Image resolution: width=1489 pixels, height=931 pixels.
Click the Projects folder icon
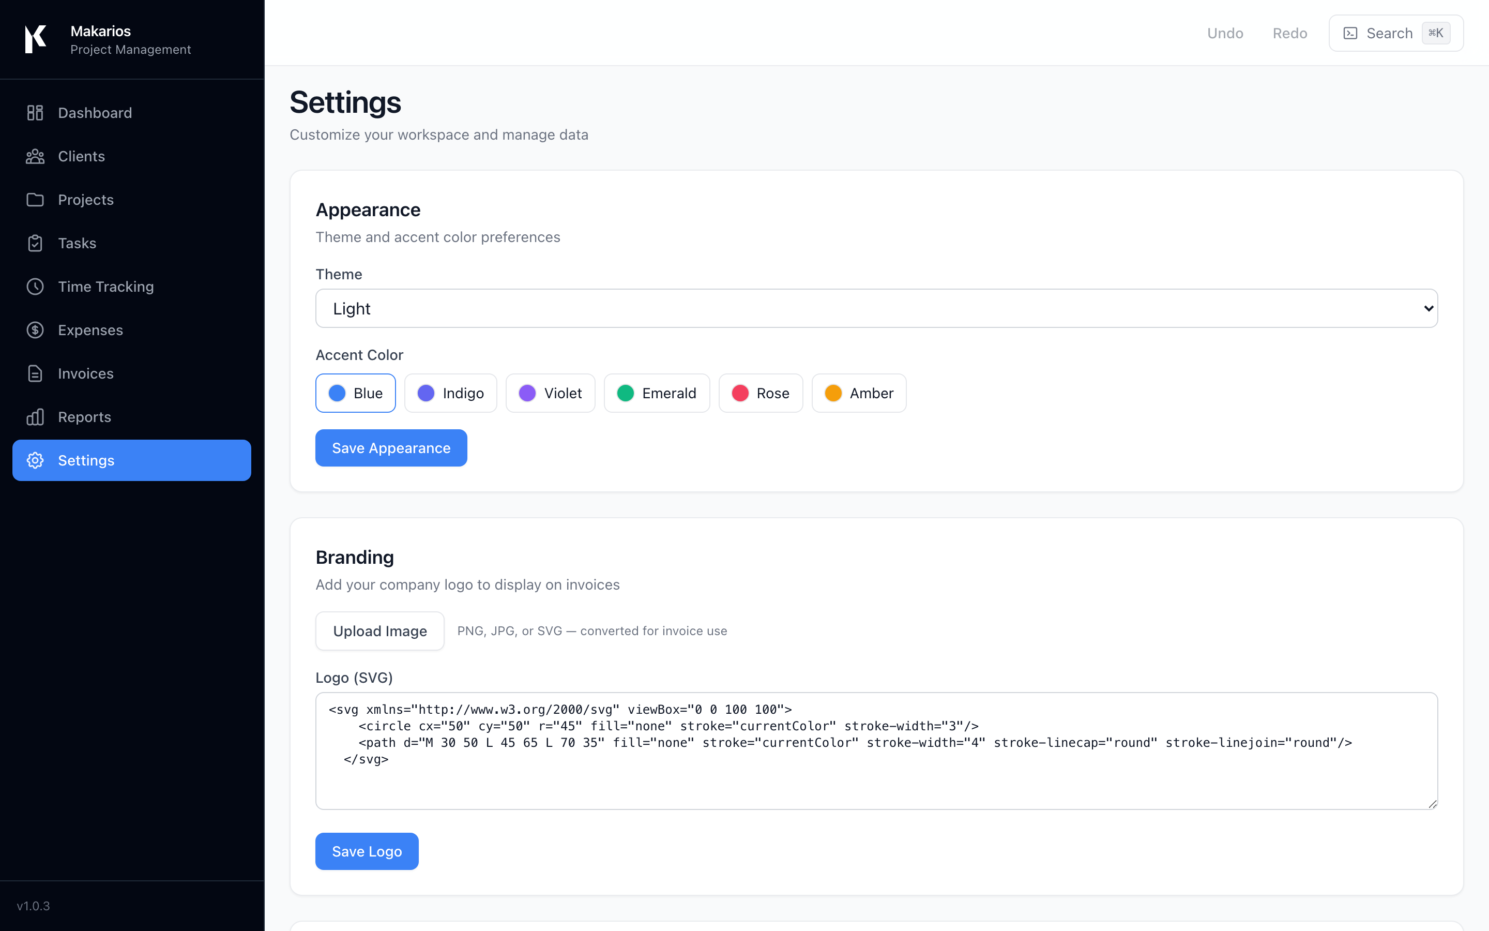(x=35, y=200)
